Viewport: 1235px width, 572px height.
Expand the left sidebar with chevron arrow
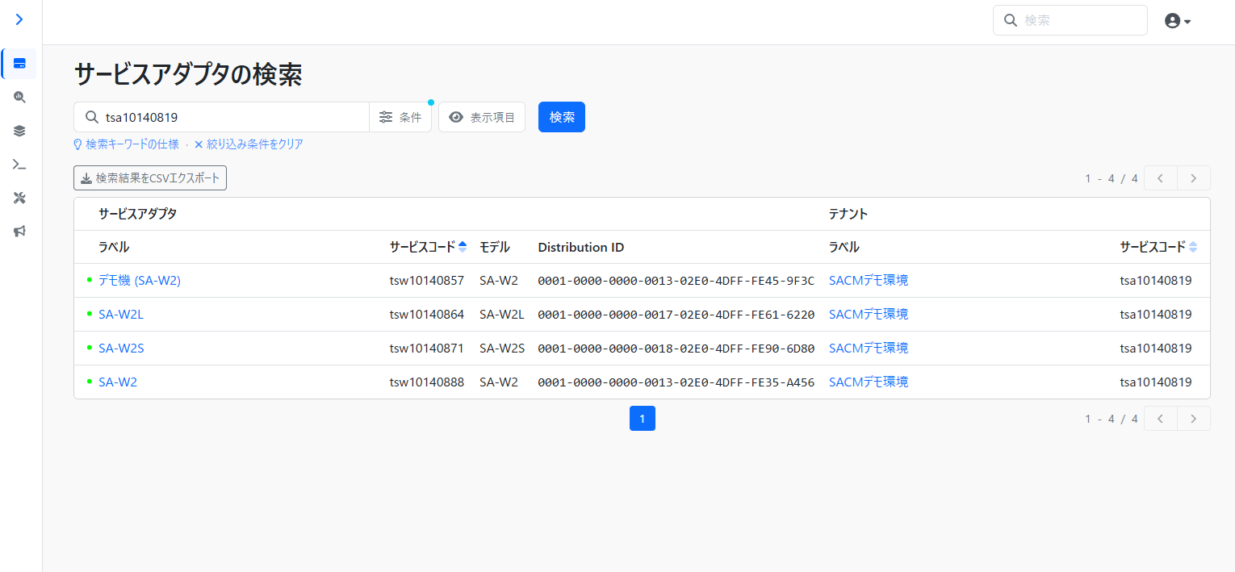[19, 19]
